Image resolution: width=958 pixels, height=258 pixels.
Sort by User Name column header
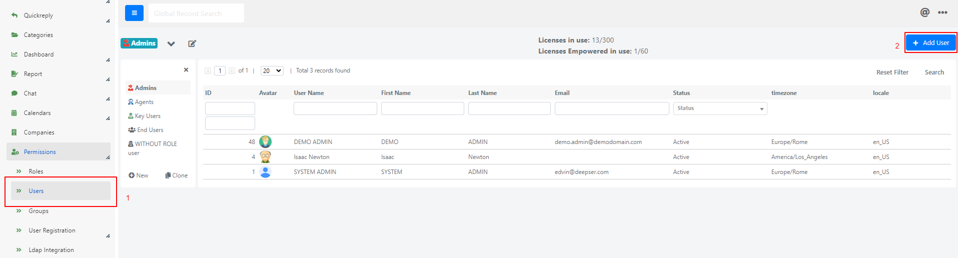click(x=309, y=93)
